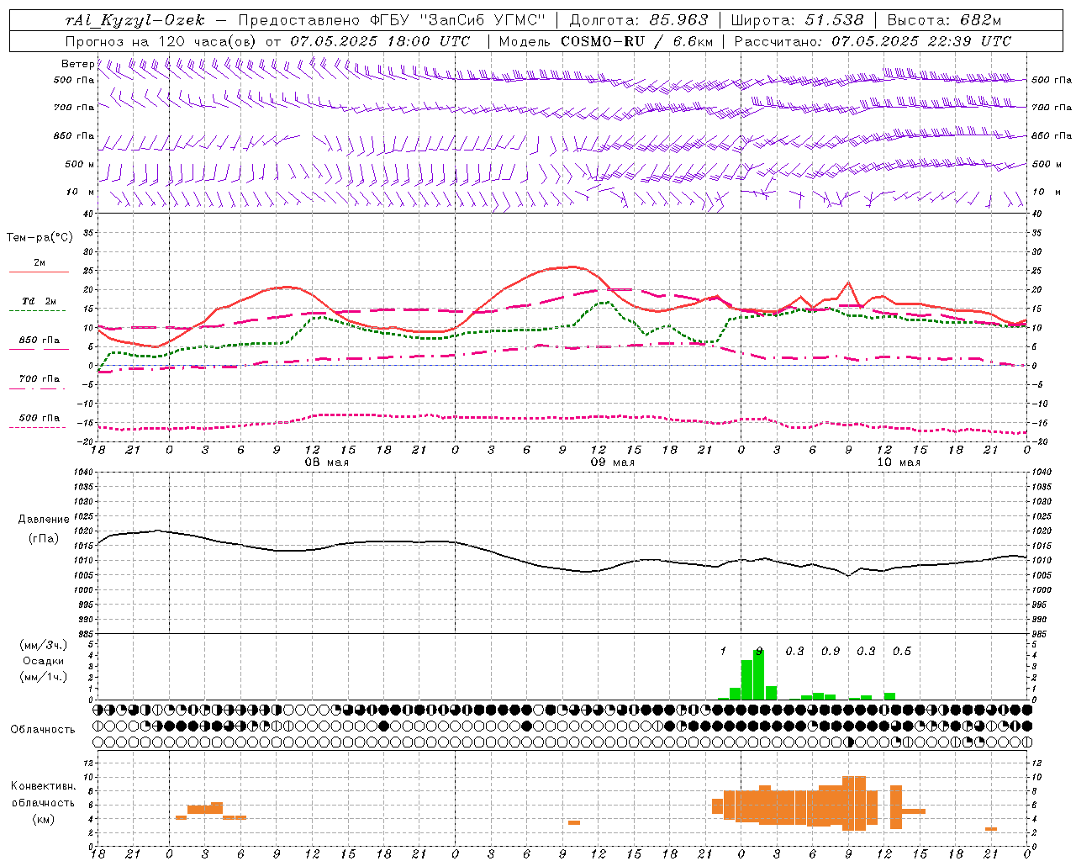The width and height of the screenshot is (1076, 861).
Task: Click the Давление pressure panel label
Action: [44, 520]
